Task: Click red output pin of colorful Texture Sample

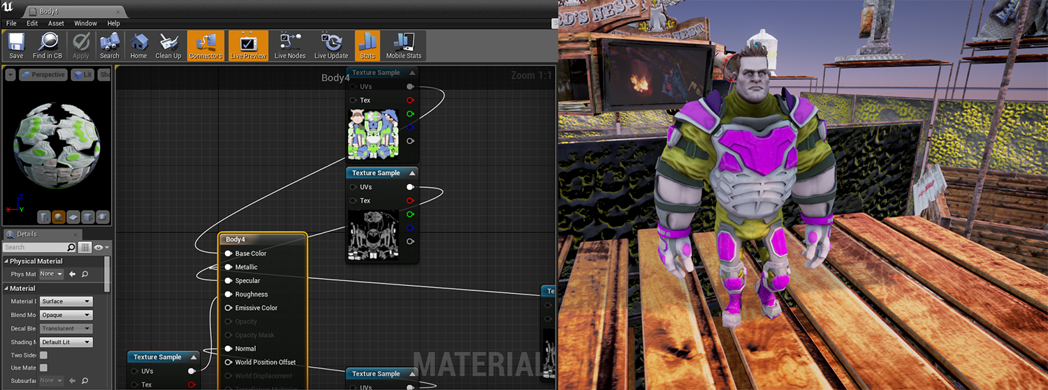Action: click(410, 100)
